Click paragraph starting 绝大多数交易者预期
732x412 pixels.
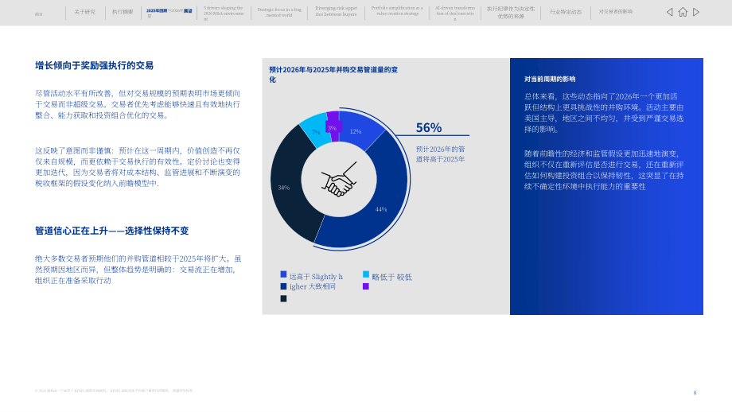pyautogui.click(x=138, y=270)
